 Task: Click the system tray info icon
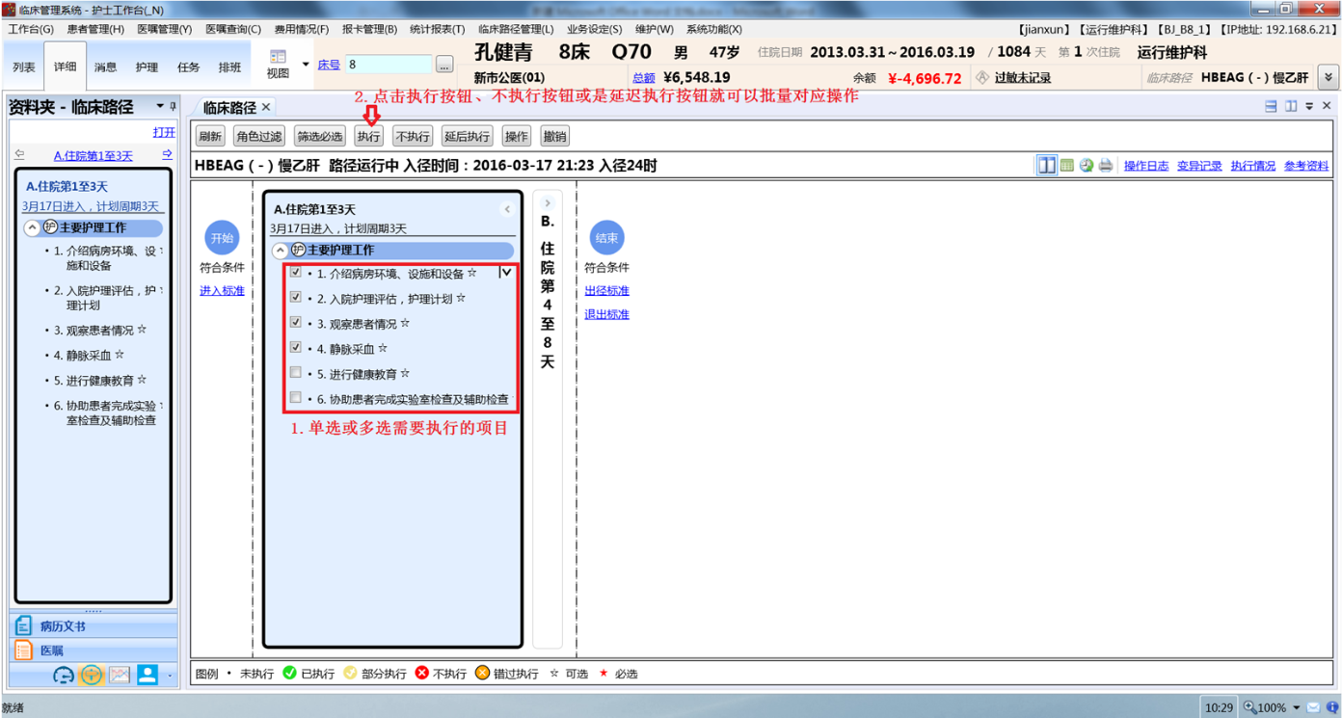tap(1331, 707)
